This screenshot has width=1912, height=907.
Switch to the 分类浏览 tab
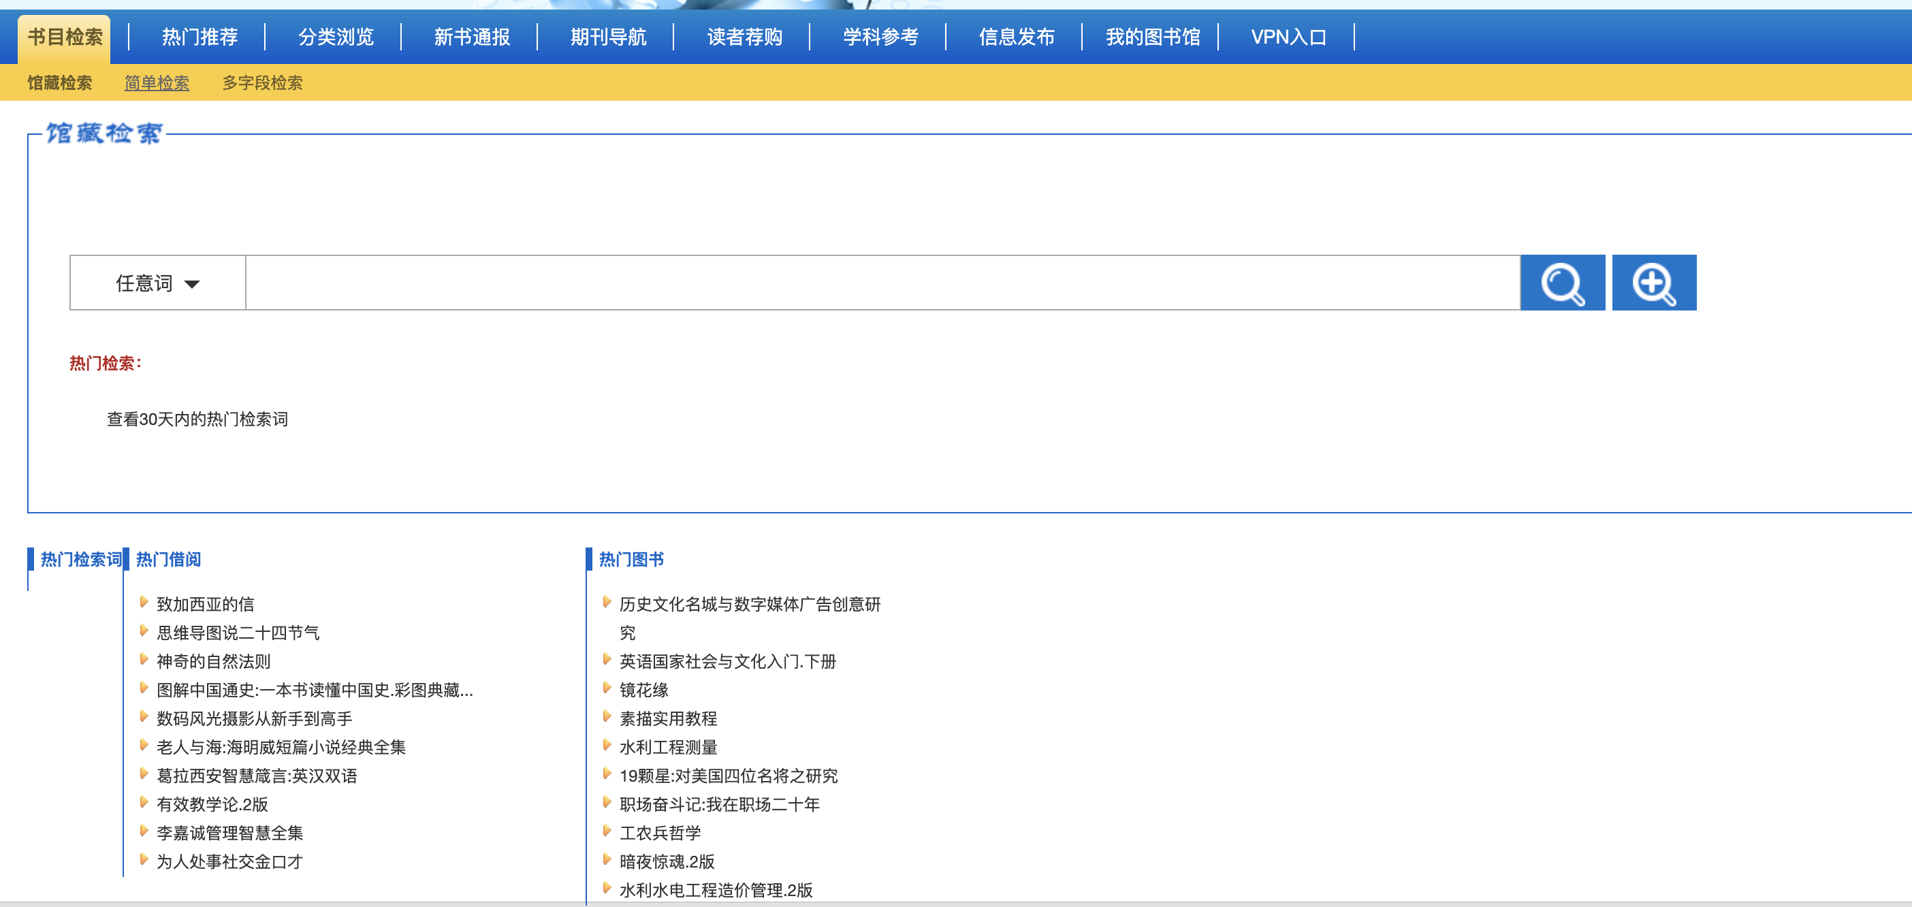click(x=336, y=37)
